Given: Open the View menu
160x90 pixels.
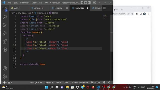Looking at the screenshot, I should (x=34, y=3).
